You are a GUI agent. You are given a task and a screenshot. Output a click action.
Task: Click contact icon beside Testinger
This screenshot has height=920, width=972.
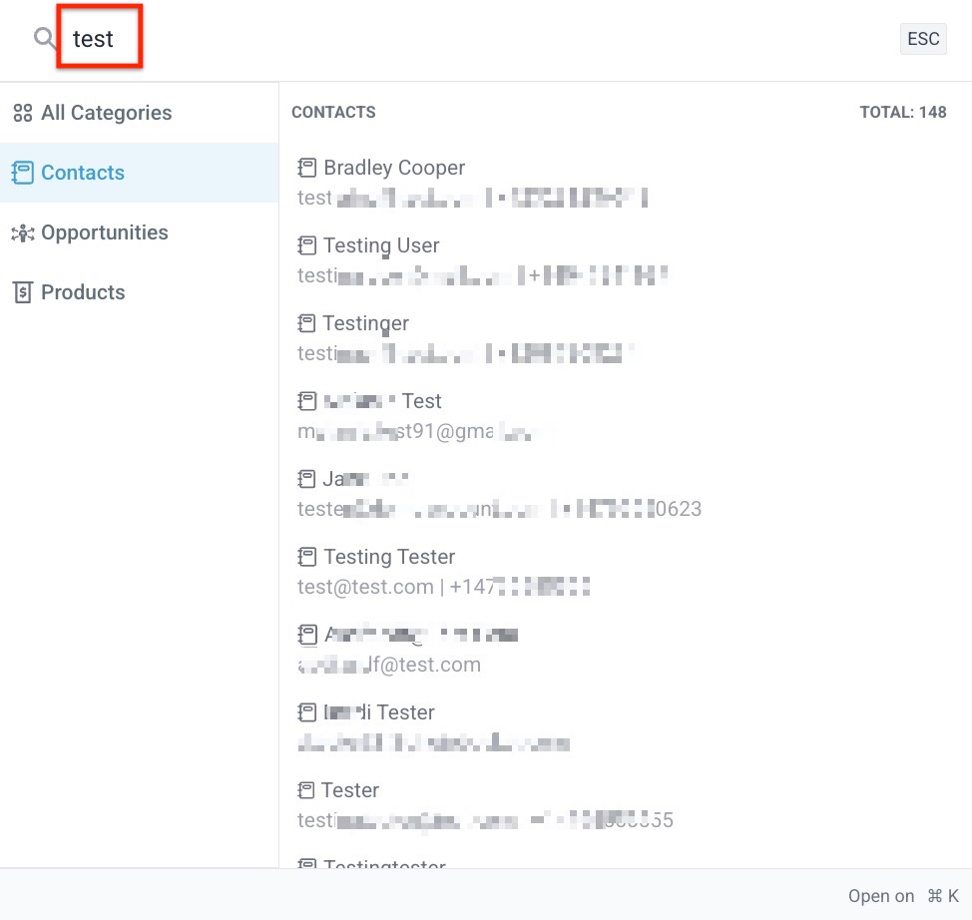point(306,323)
